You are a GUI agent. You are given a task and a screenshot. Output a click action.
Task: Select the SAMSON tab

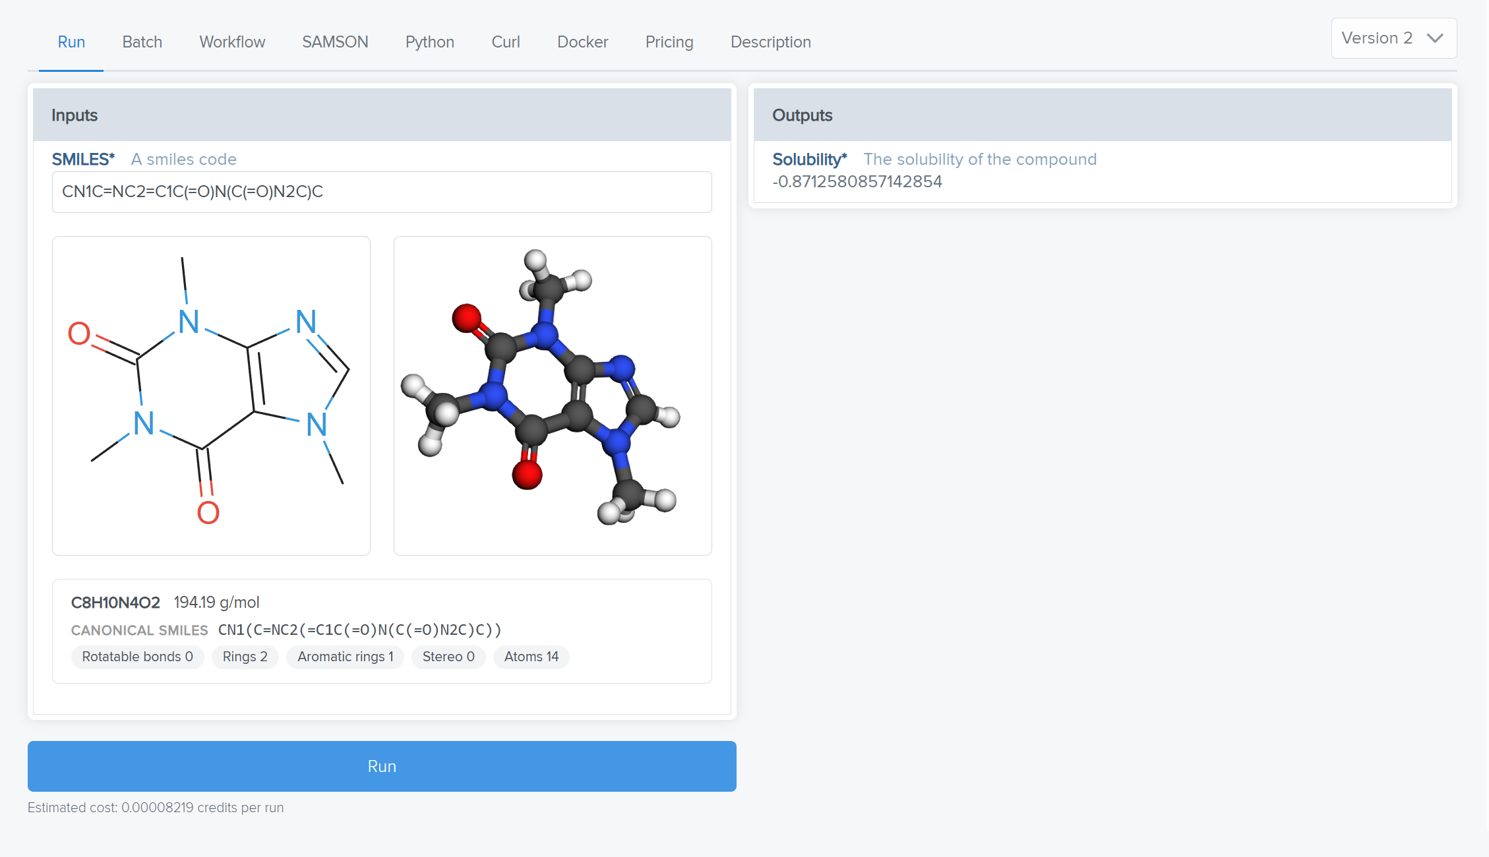335,42
